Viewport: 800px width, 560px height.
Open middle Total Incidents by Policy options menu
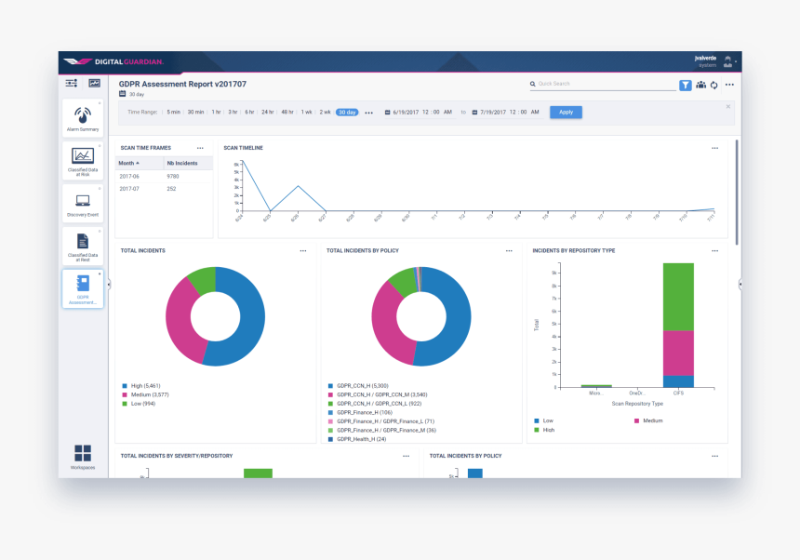[x=509, y=251]
